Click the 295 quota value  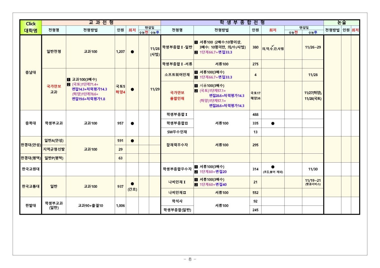(255, 145)
